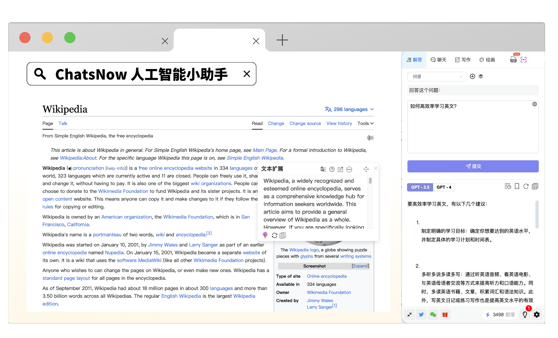The width and height of the screenshot is (558, 338).
Task: Open settings with the gear icon
Action: point(537,314)
